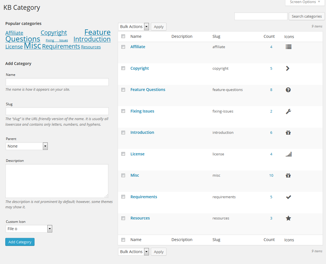Click the gift icon beside Misc category
This screenshot has width=326, height=264.
[x=288, y=175]
